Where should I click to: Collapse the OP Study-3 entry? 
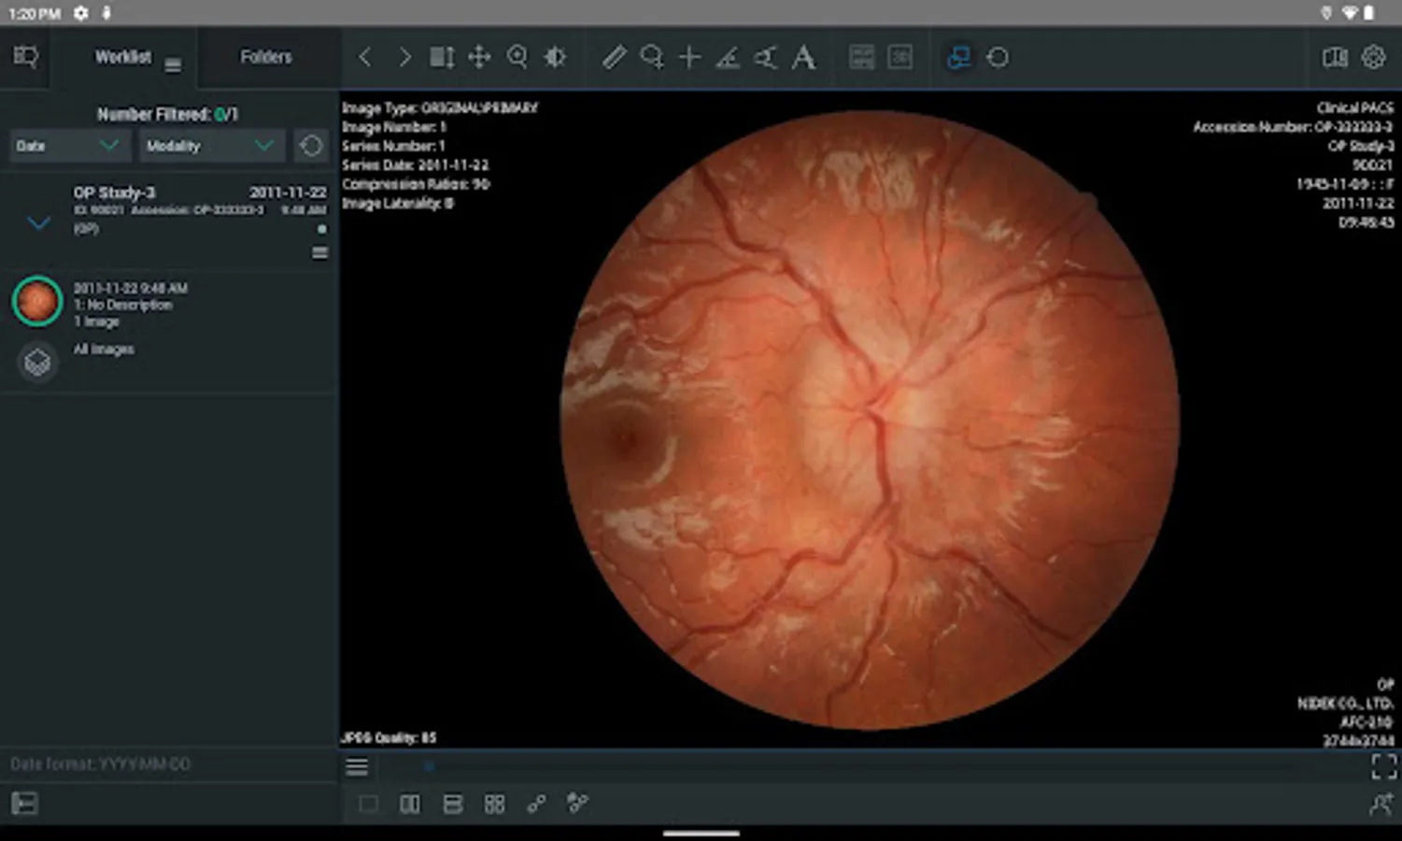coord(38,222)
